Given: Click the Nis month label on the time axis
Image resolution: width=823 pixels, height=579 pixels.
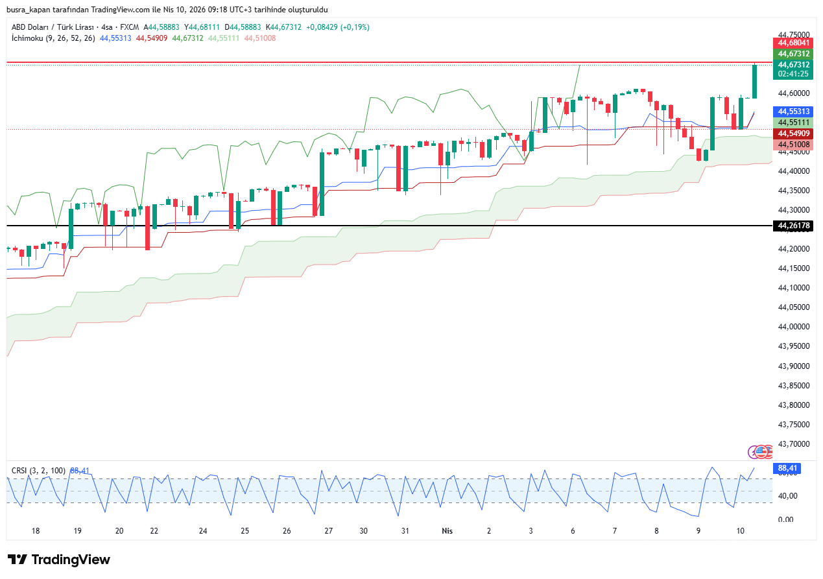Looking at the screenshot, I should tap(447, 530).
